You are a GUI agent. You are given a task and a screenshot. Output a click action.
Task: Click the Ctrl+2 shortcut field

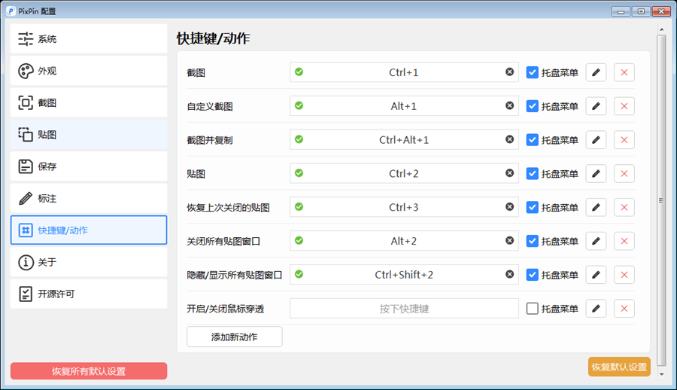coord(404,173)
